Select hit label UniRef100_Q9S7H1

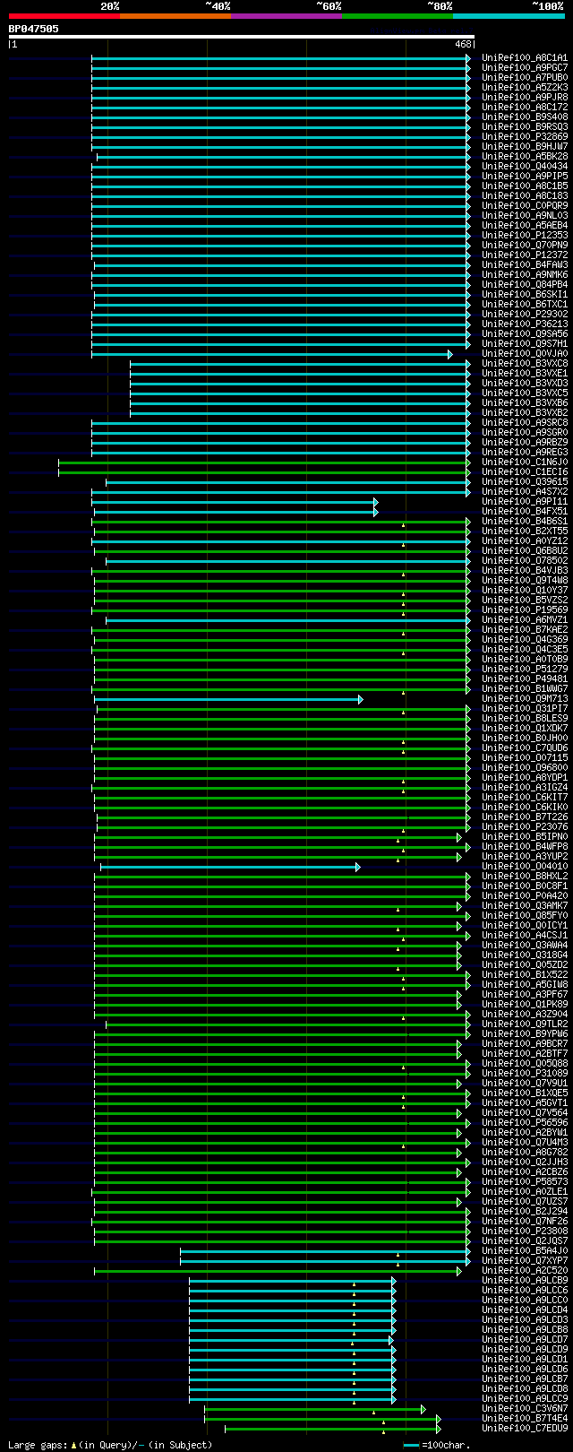click(x=525, y=344)
